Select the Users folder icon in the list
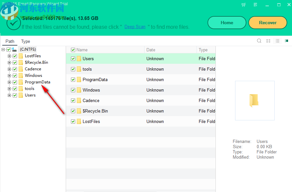The image size is (292, 192). coord(79,59)
